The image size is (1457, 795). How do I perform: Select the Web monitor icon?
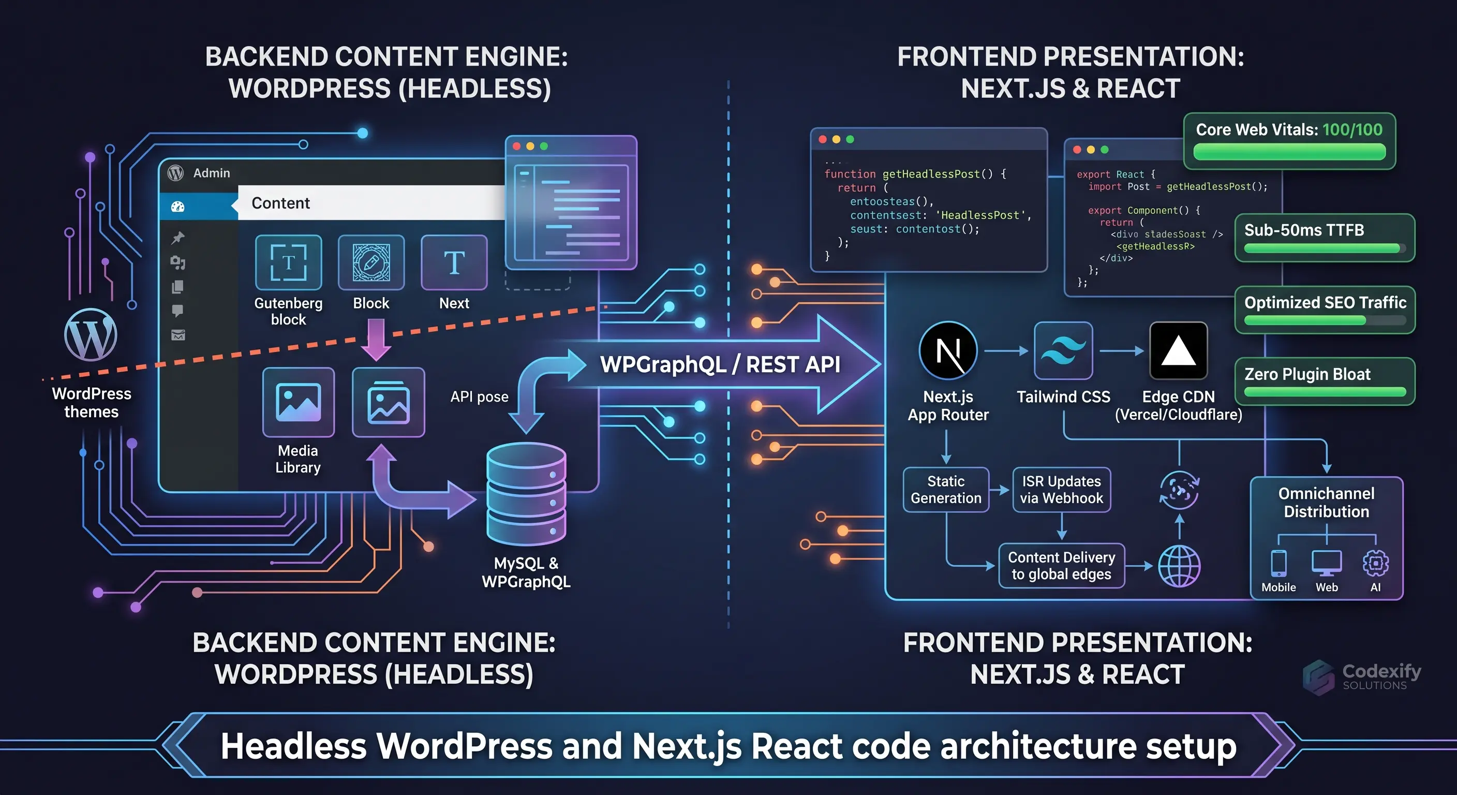click(x=1326, y=563)
